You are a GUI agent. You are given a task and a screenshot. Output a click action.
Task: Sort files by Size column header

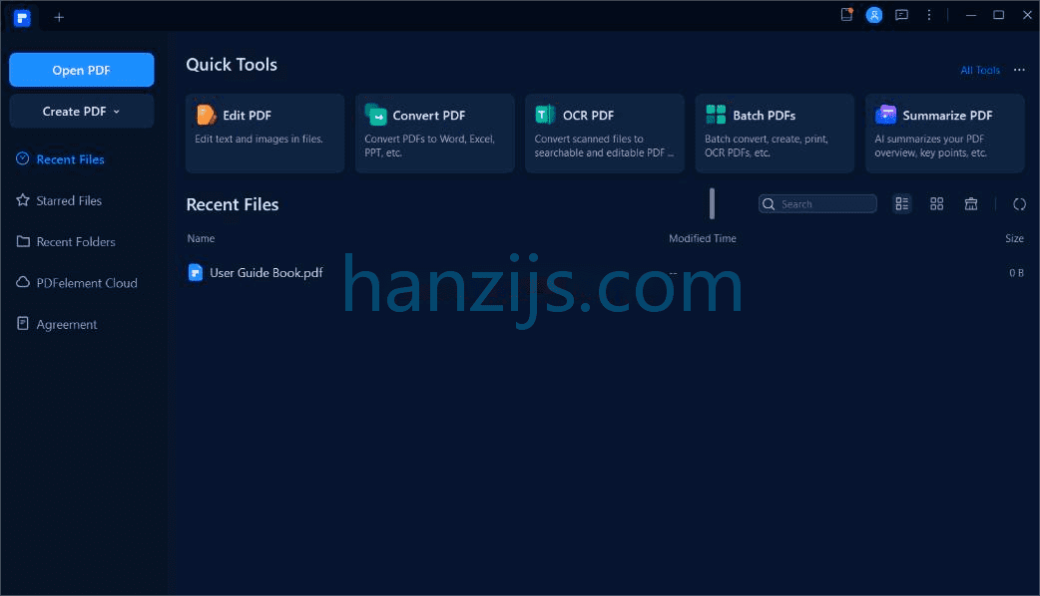point(1014,238)
